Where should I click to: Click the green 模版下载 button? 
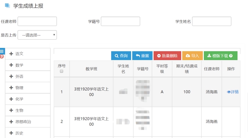[221, 56]
